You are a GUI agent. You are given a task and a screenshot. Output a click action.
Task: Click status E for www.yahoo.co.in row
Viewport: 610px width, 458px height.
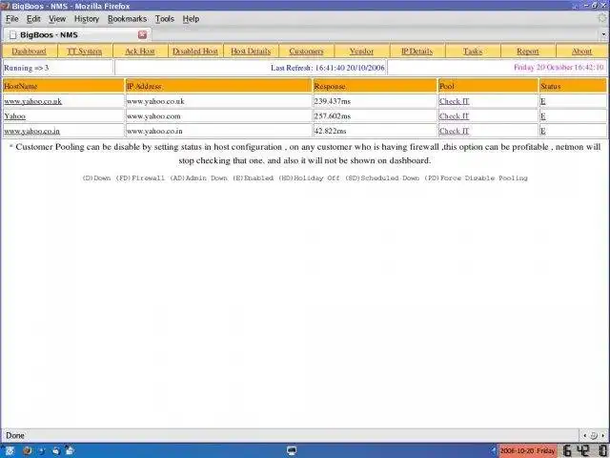pyautogui.click(x=543, y=132)
